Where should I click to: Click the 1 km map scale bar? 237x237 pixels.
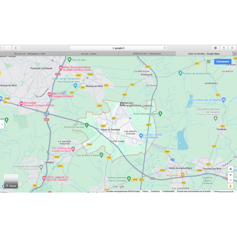tap(223, 191)
